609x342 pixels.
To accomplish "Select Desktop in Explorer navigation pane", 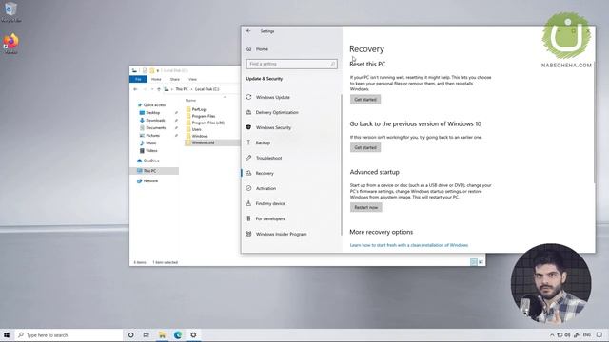I will click(152, 112).
